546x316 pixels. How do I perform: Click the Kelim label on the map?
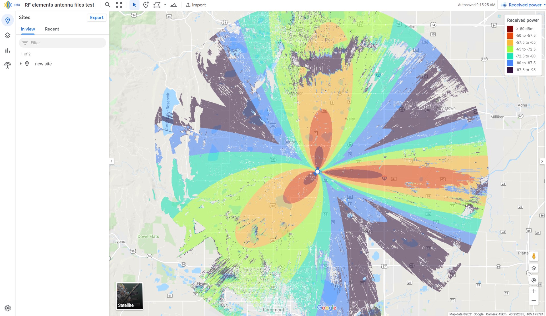click(x=410, y=27)
